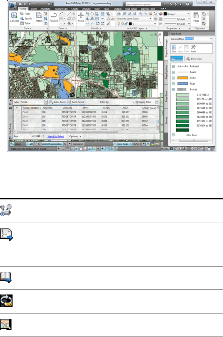This screenshot has height=337, width=223.
Task: Toggle Auto-Scroll in the Data Table
Action: coord(76,102)
